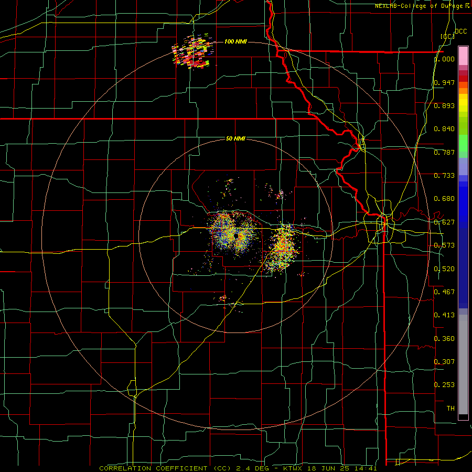
Task: Click the 0.787 scale value
Action: pos(444,152)
